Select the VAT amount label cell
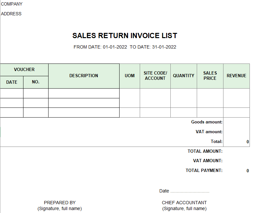 pyautogui.click(x=209, y=132)
